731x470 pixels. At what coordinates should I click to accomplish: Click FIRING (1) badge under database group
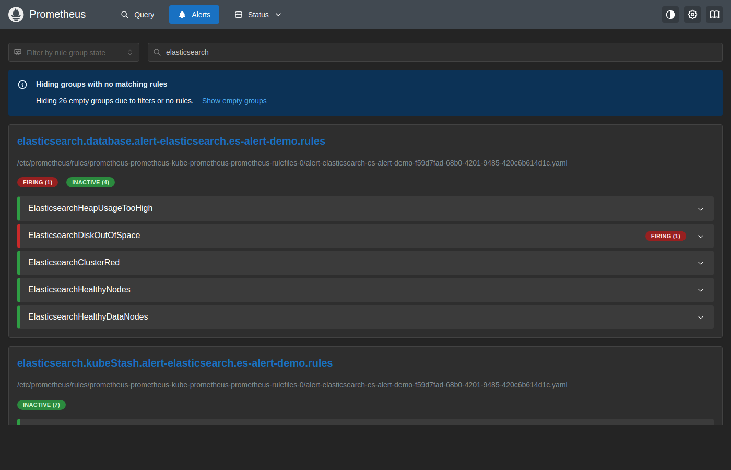(38, 182)
